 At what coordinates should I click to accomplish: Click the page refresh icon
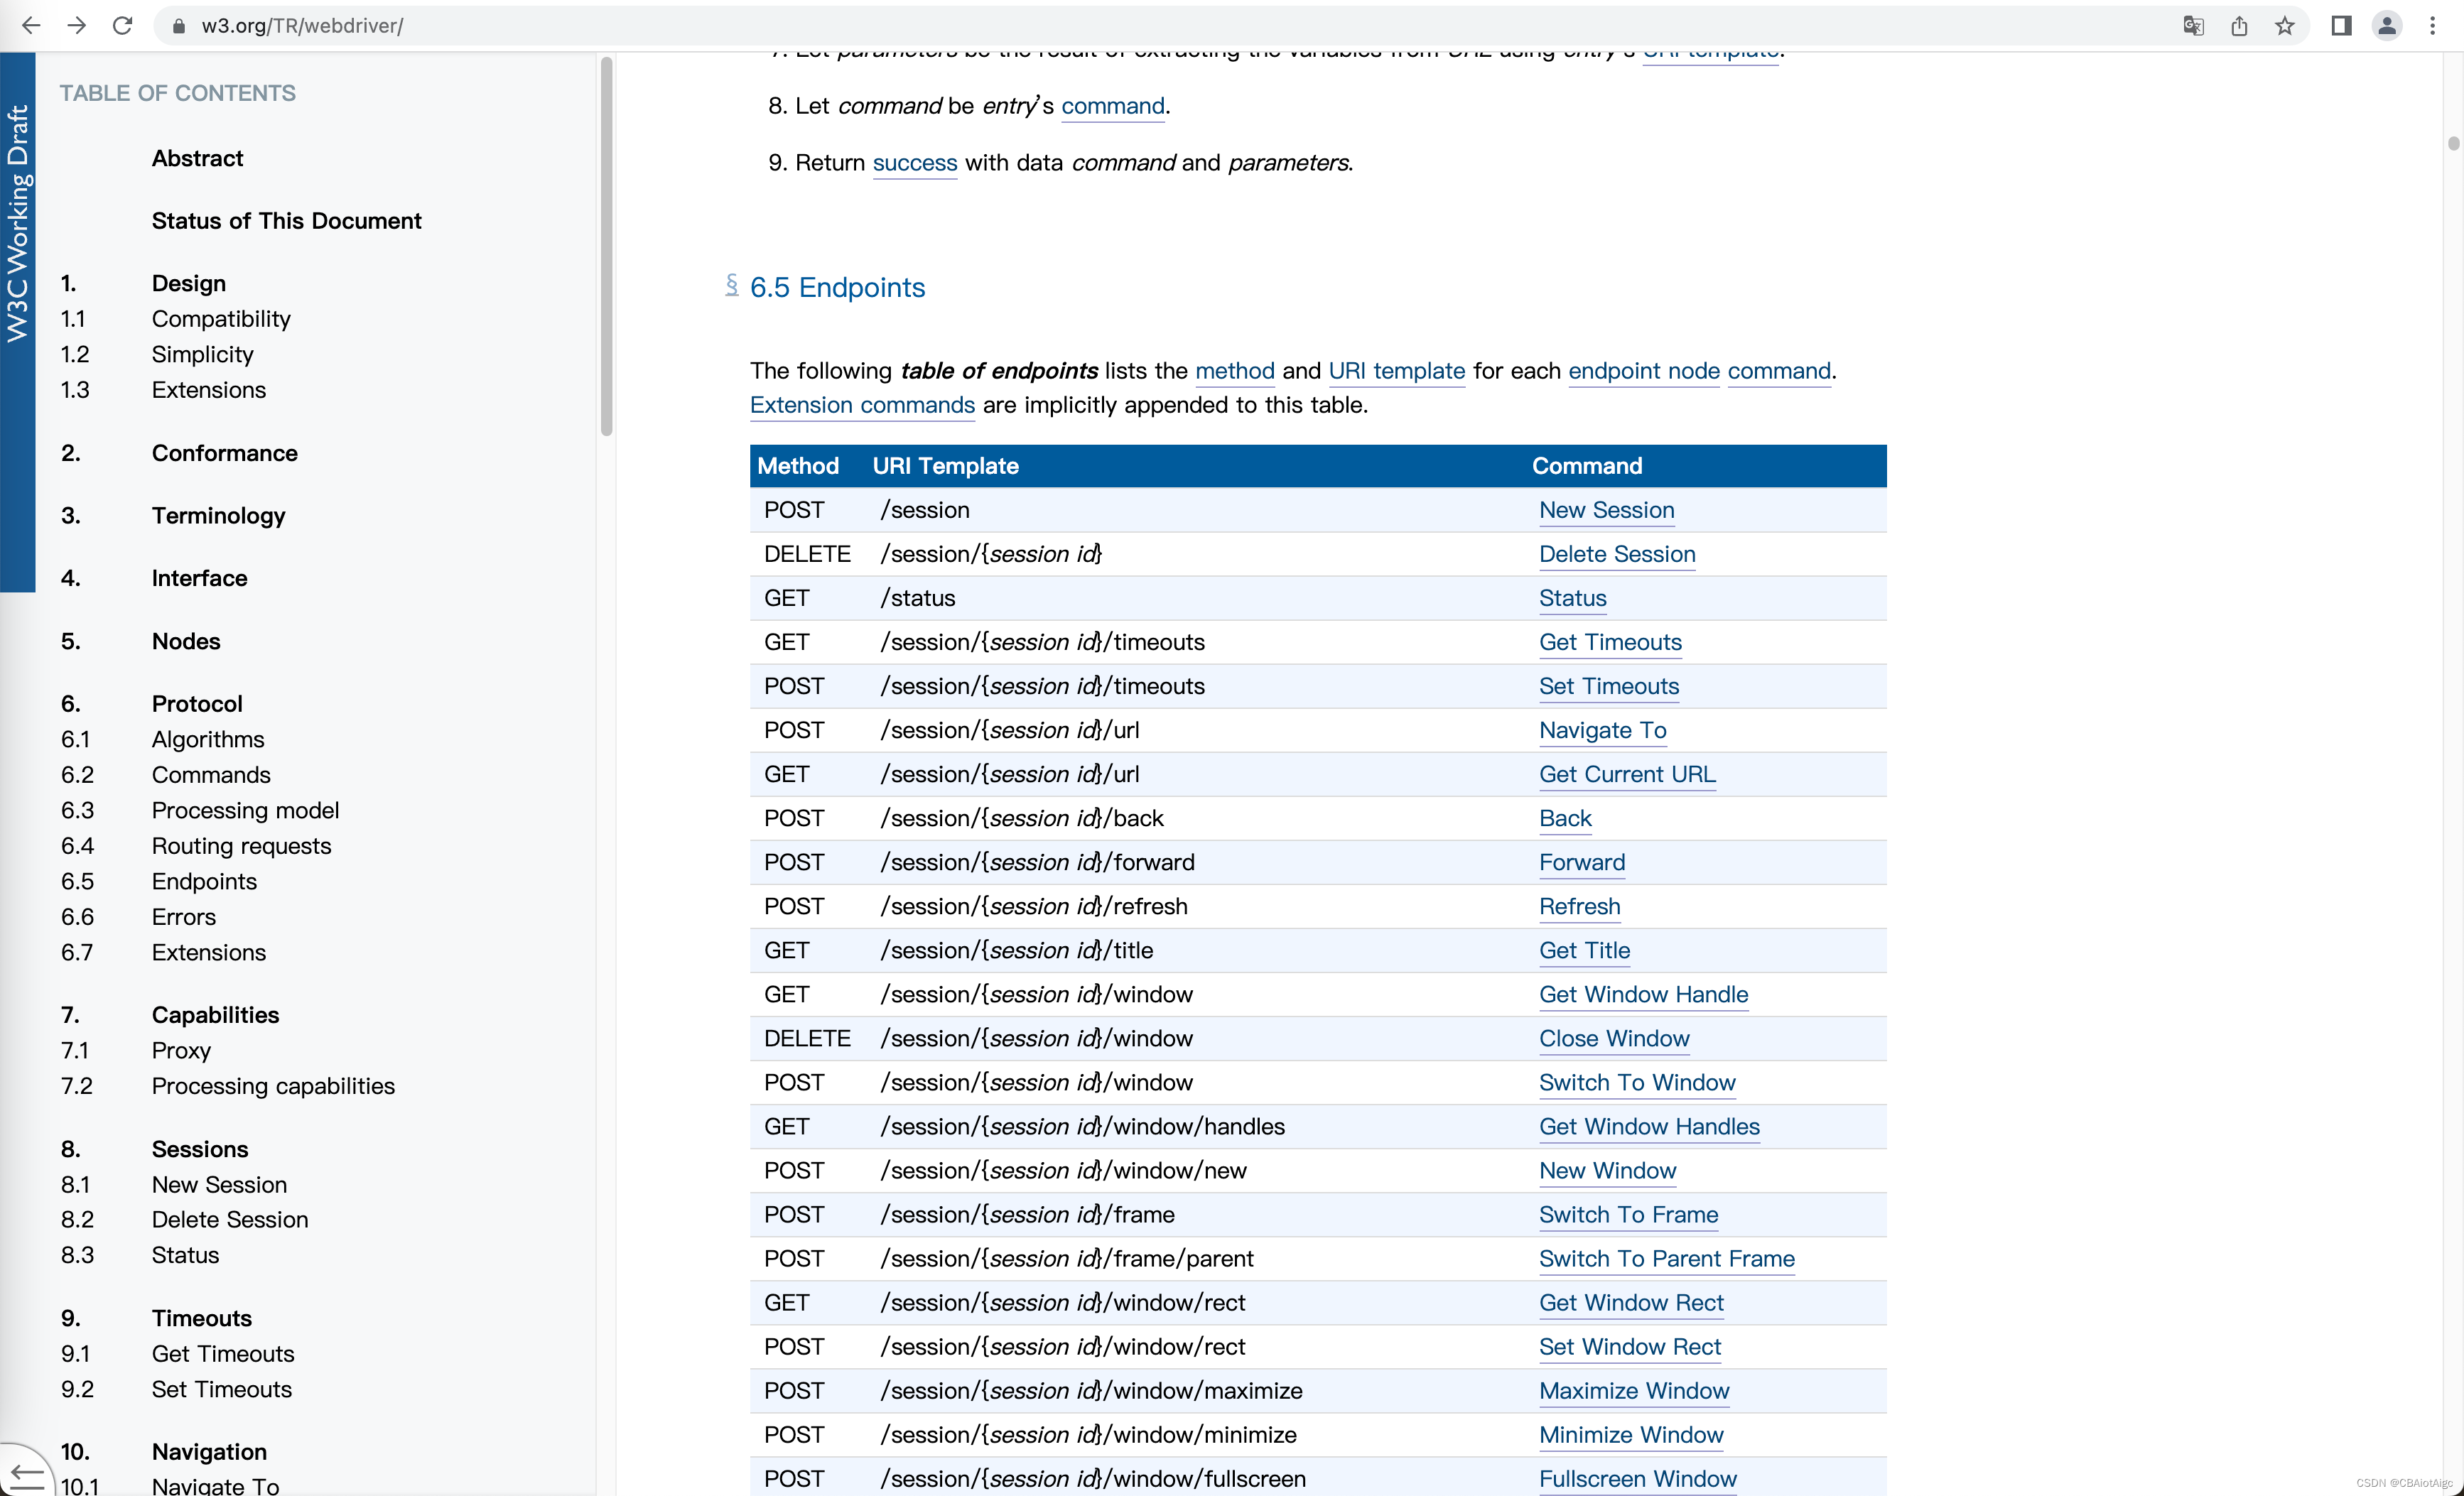click(x=121, y=25)
